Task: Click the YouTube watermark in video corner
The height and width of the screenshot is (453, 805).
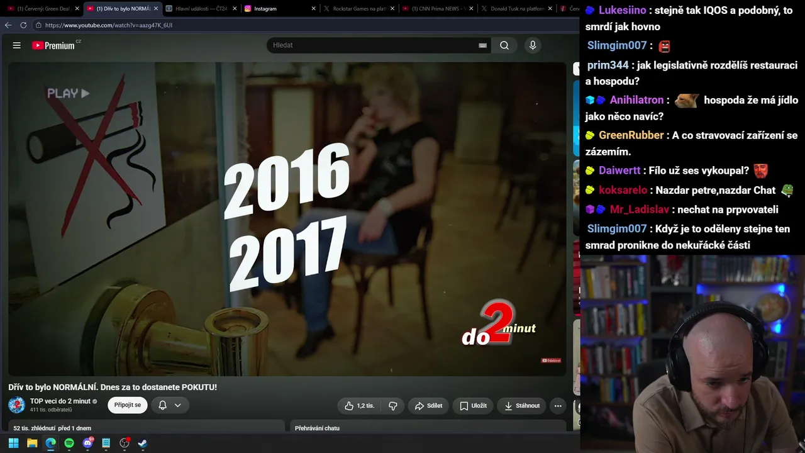Action: [551, 361]
